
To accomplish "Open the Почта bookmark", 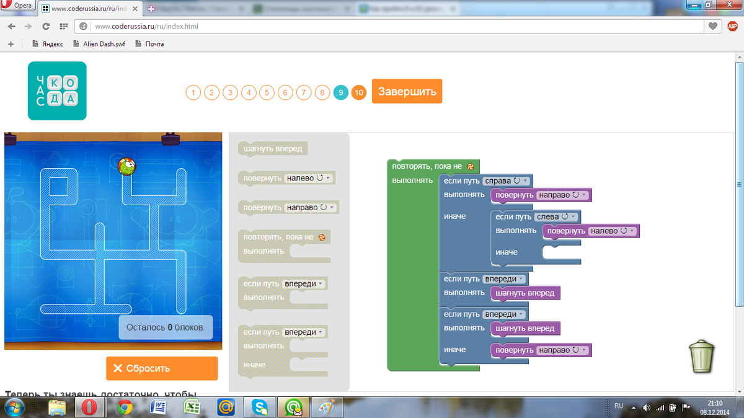I will click(149, 44).
